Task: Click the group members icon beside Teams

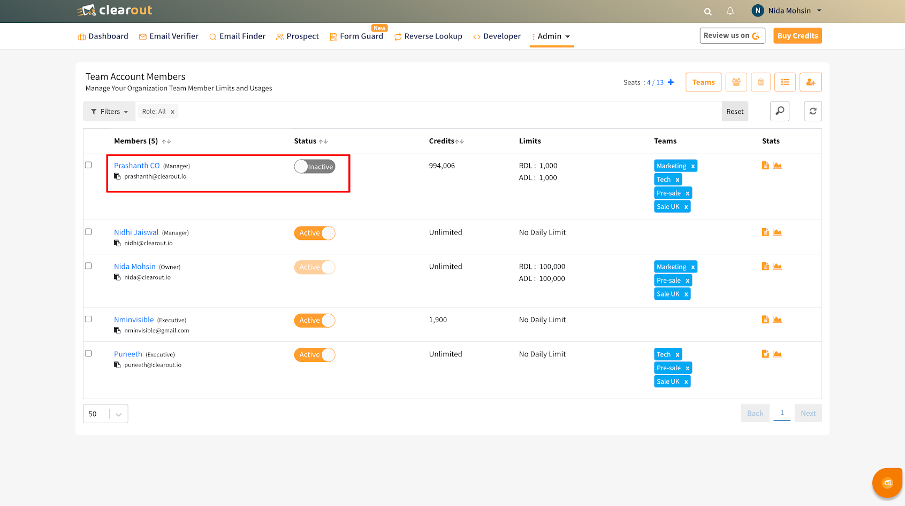Action: point(736,82)
